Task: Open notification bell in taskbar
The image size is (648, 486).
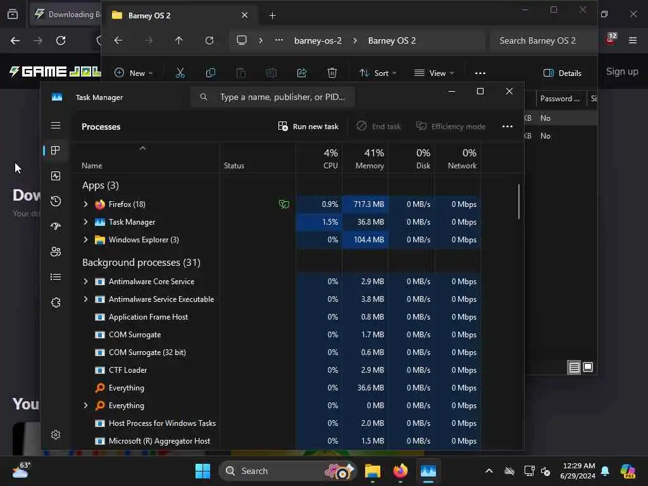Action: tap(605, 471)
